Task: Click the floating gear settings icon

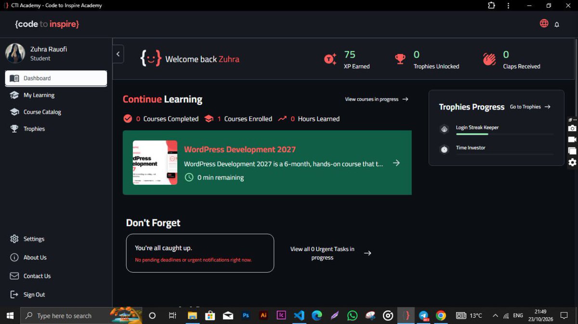Action: pos(572,162)
